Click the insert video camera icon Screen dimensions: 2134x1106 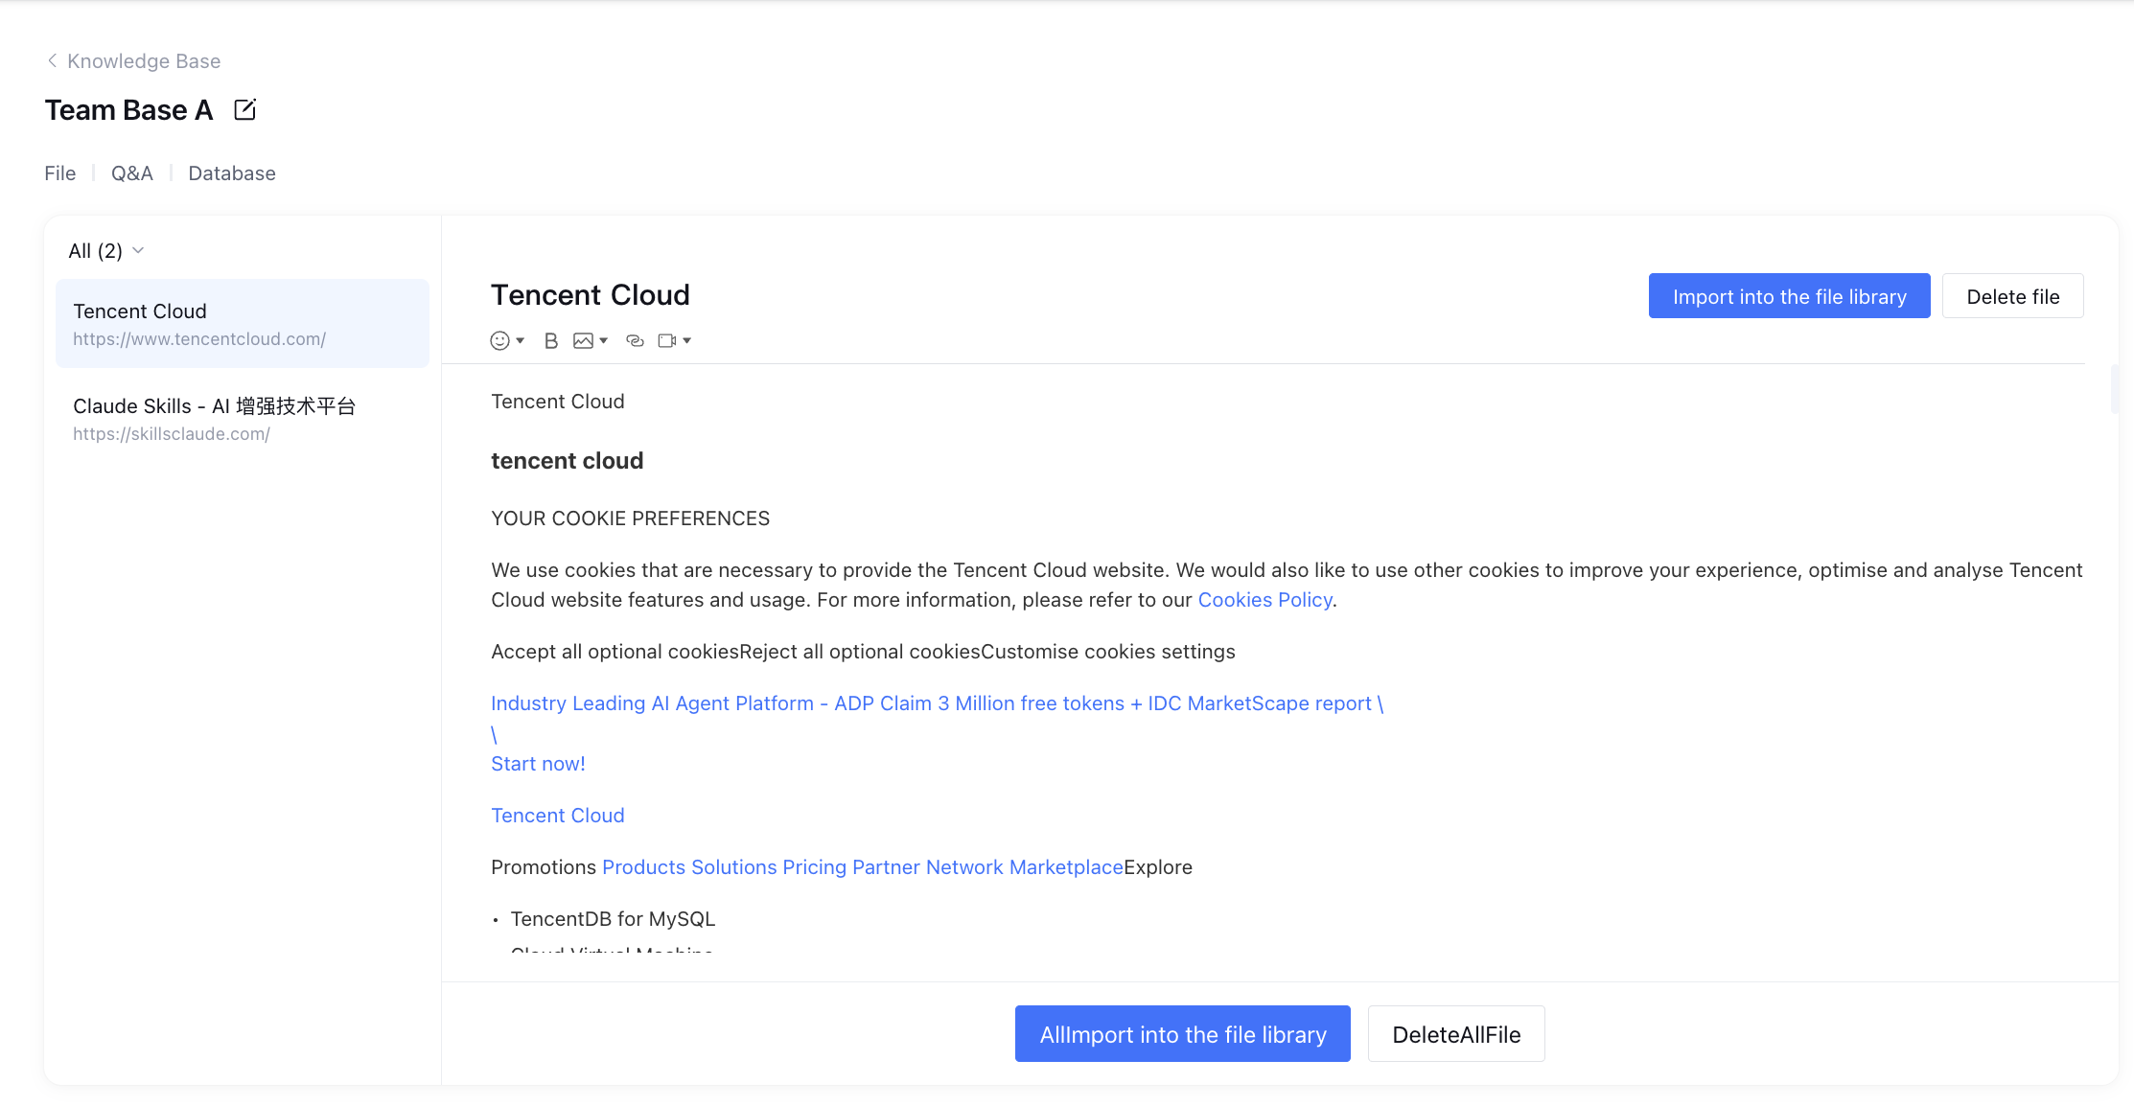click(667, 341)
